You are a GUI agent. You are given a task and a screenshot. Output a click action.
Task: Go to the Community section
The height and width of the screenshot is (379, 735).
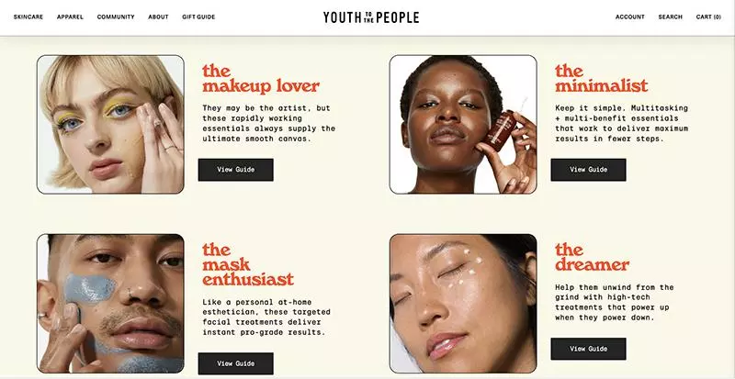click(116, 17)
